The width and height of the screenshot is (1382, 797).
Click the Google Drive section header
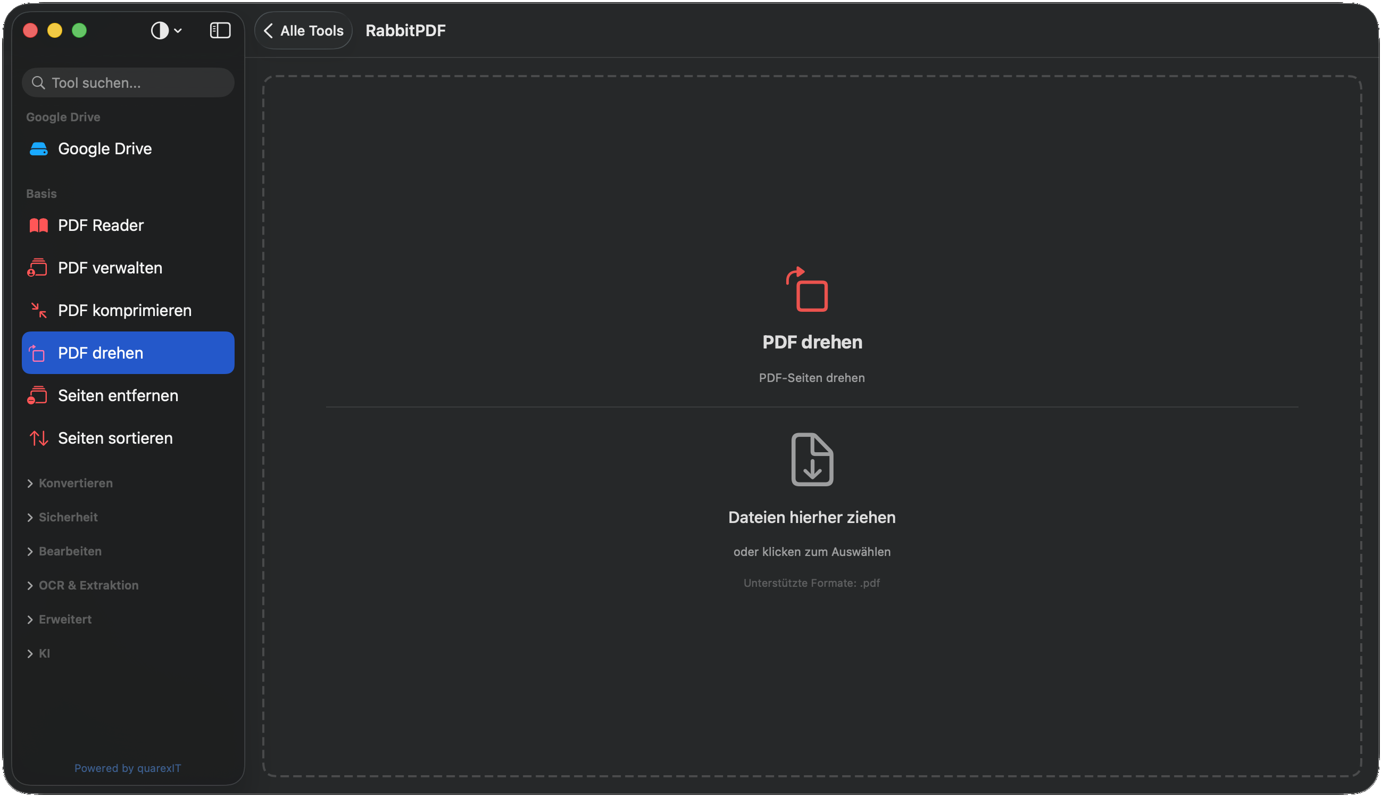click(63, 117)
